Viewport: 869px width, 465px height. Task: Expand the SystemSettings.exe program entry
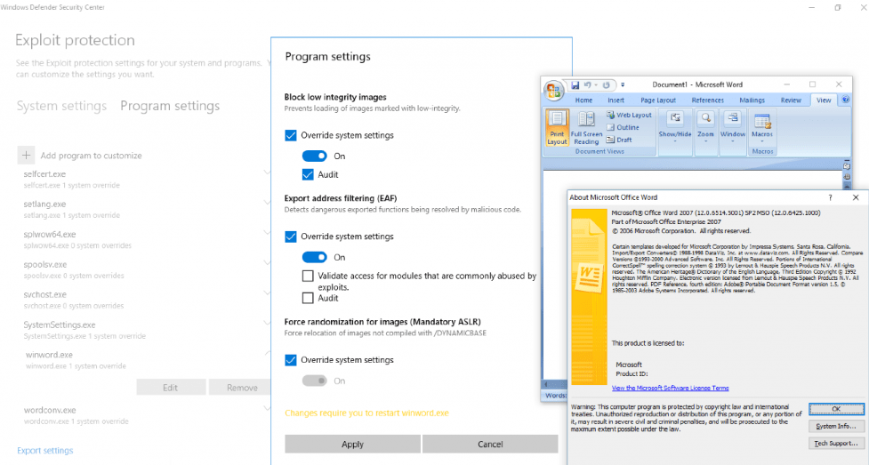[x=267, y=323]
